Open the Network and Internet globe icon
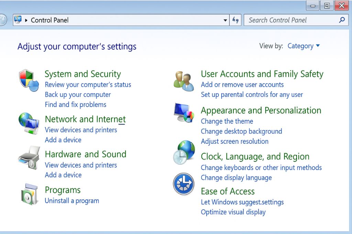 coord(28,123)
